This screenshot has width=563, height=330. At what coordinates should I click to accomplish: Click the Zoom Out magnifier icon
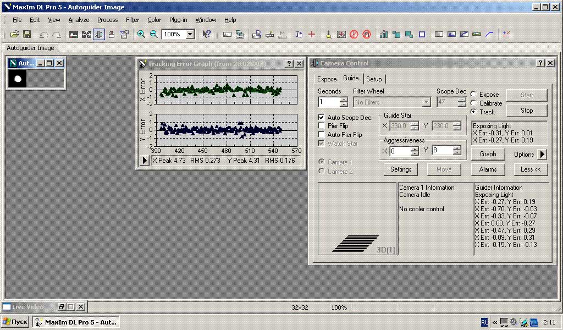154,34
